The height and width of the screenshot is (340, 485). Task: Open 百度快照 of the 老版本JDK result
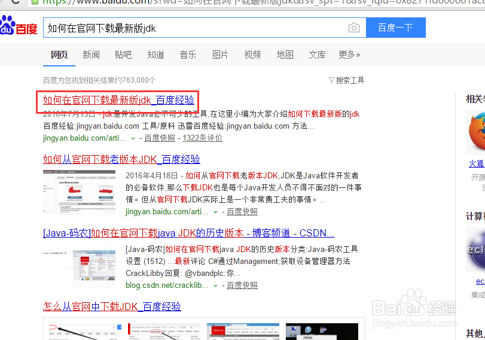pos(242,212)
